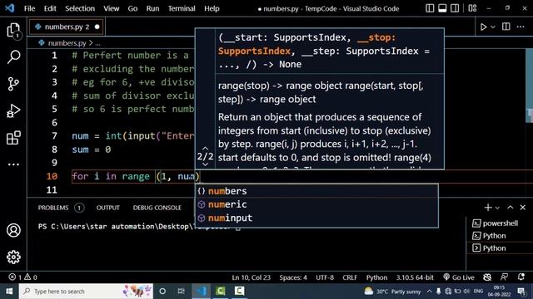The height and width of the screenshot is (299, 533).
Task: Select the numbers.py editor tab
Action: [67, 27]
